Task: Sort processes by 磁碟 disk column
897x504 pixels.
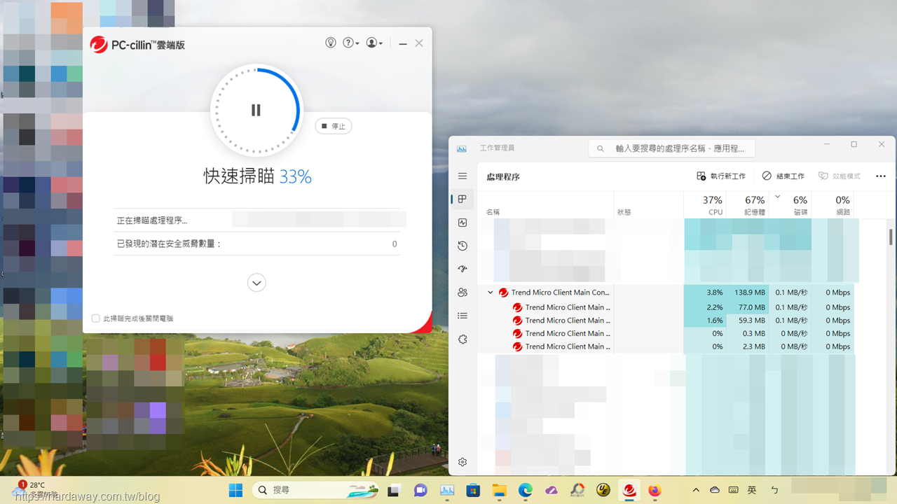Action: click(790, 205)
